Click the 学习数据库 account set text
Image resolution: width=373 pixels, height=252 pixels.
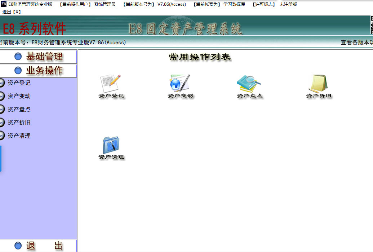point(234,4)
